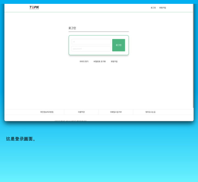Open 회원가입 in the top navigation
This screenshot has width=198, height=182.
point(163,8)
